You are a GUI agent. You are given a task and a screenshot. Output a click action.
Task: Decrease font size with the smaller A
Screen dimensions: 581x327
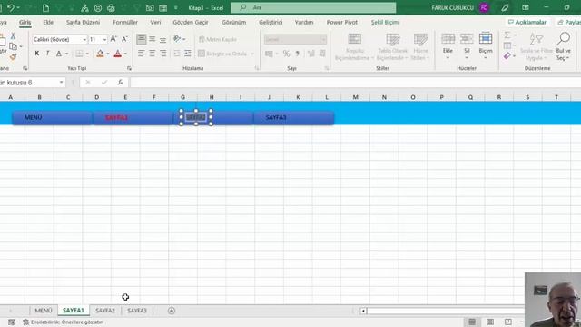(x=124, y=39)
